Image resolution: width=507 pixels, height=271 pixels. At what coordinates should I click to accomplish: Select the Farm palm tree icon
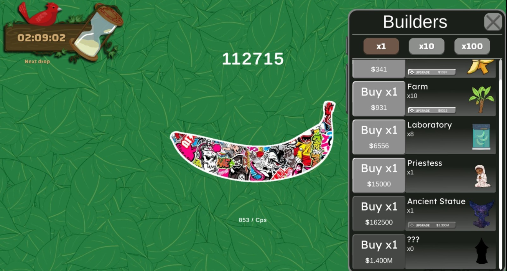tap(481, 99)
